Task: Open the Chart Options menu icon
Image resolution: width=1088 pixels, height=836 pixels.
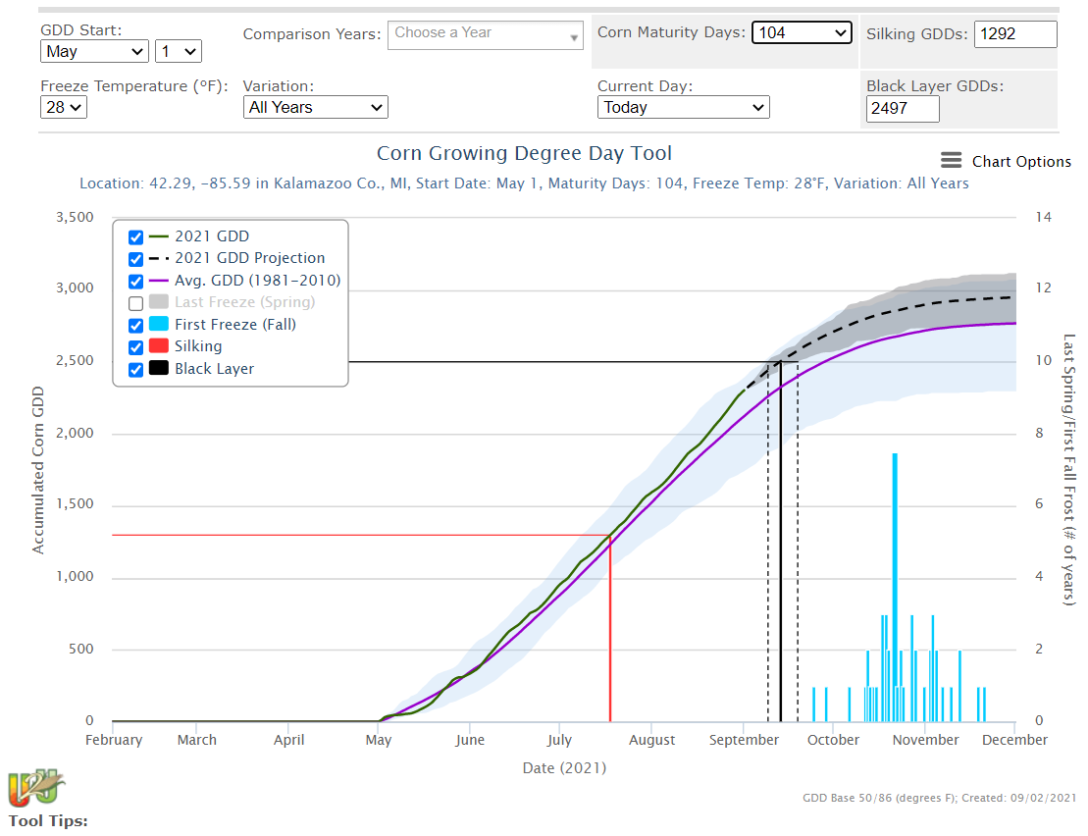Action: point(950,161)
